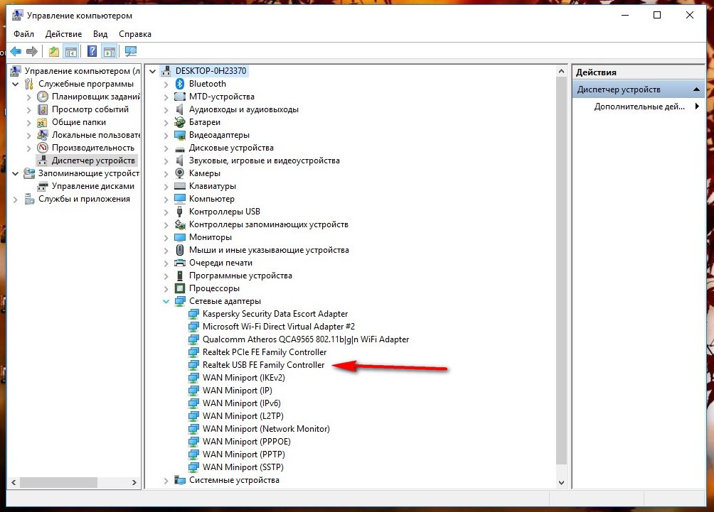The image size is (714, 512).
Task: Expand the Видеоадаптеры category arrow
Action: click(166, 135)
